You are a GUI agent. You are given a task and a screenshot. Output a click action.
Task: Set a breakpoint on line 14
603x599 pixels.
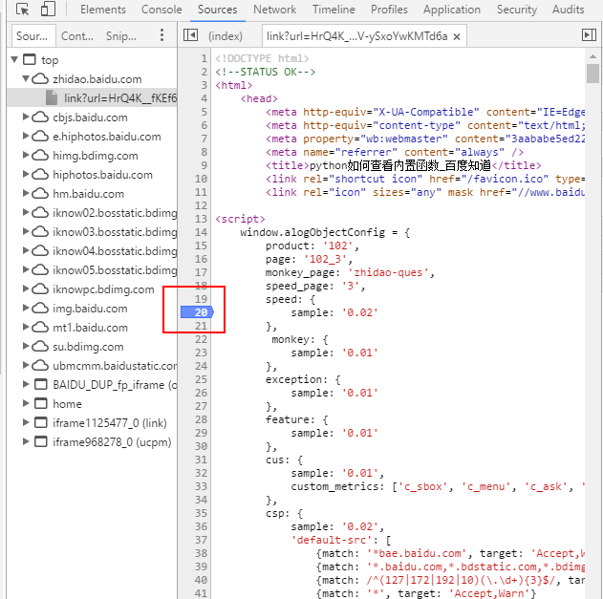click(x=201, y=232)
